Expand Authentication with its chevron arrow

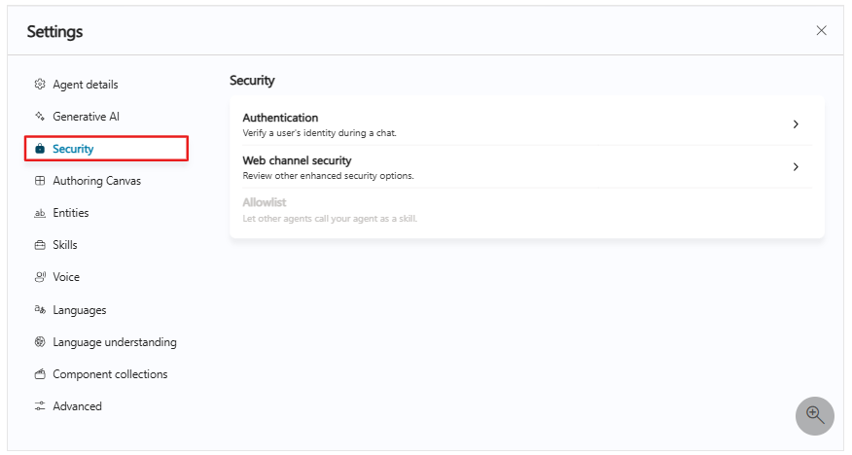(796, 124)
